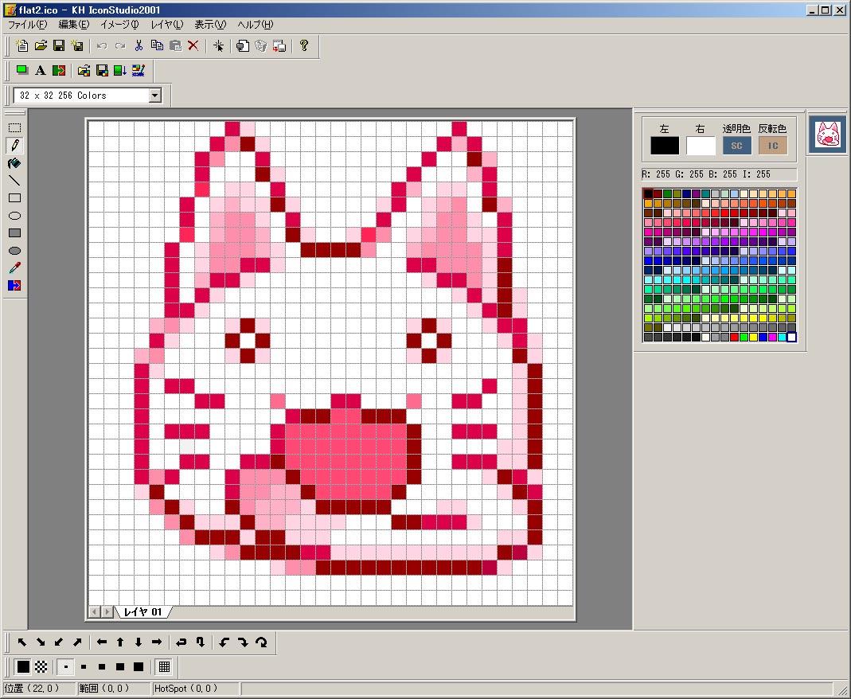851x699 pixels.
Task: Open help via the yellow question mark
Action: [304, 45]
